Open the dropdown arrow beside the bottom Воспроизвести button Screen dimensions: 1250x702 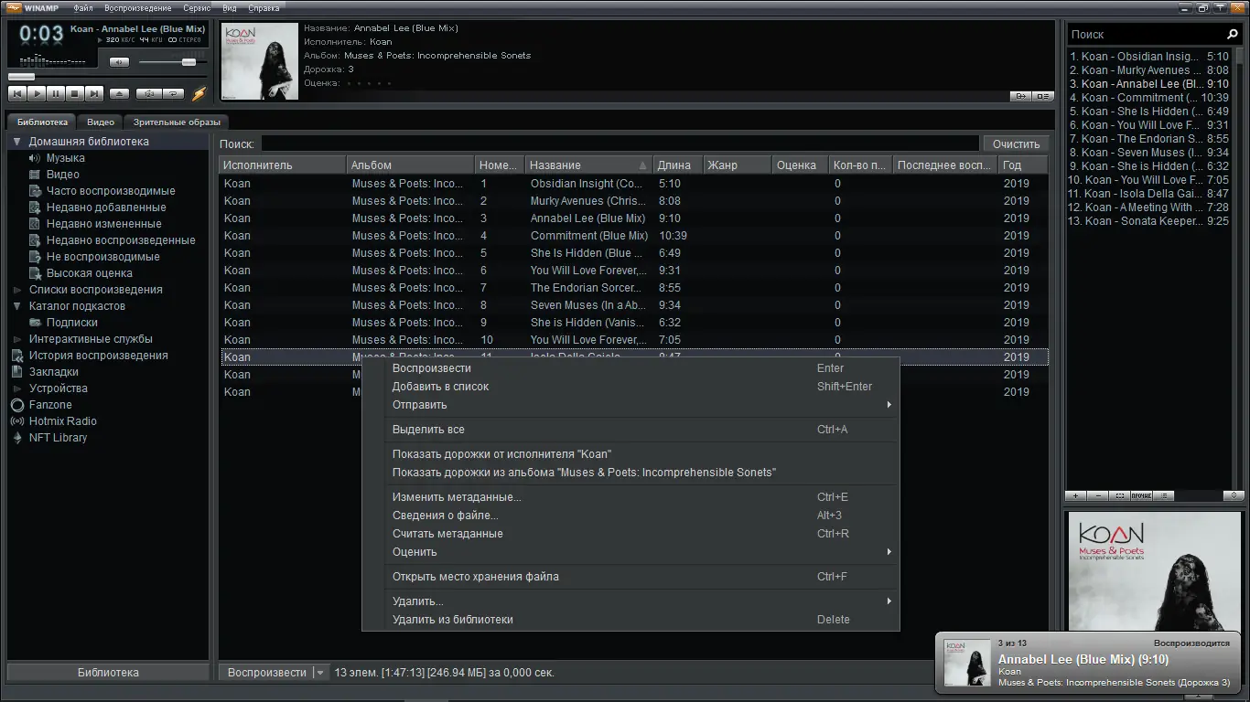click(x=320, y=673)
